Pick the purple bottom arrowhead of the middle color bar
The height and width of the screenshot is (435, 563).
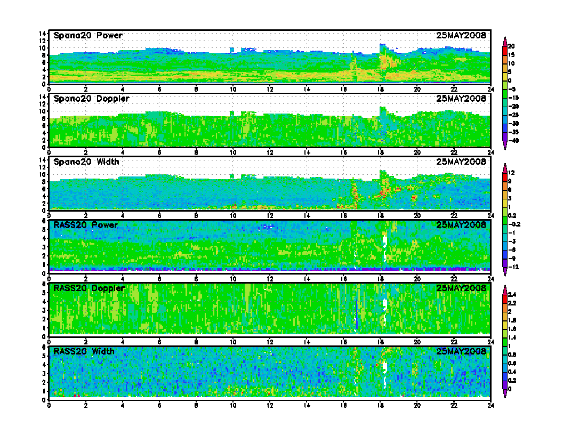[x=505, y=272]
